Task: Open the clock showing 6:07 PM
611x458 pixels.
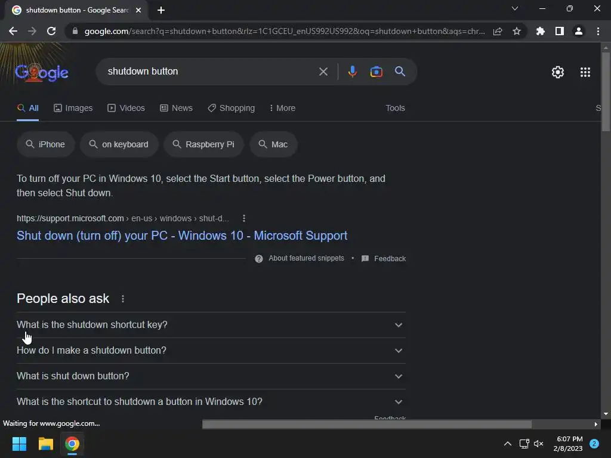Action: [568, 444]
